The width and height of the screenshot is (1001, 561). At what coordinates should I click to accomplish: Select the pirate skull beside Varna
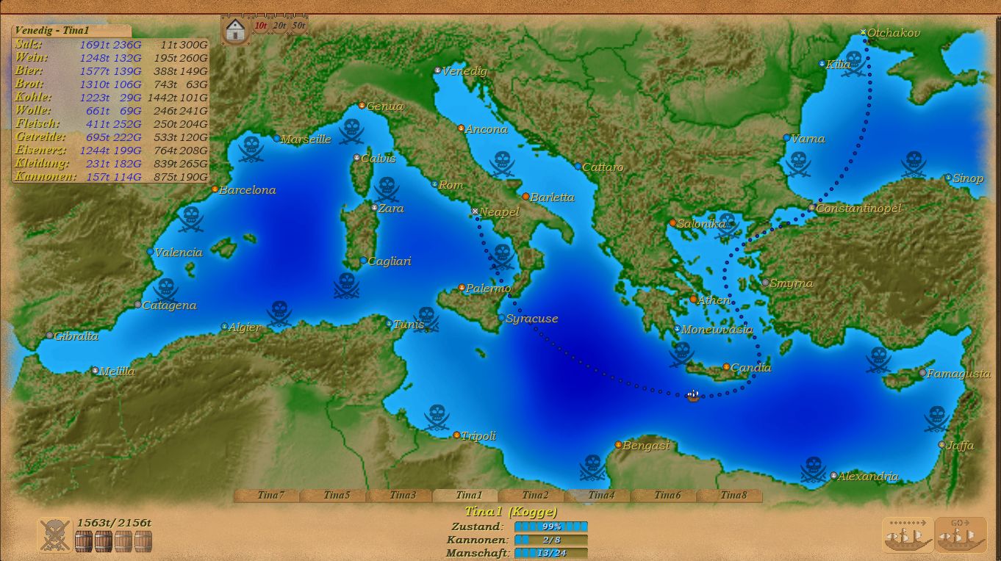coord(797,163)
